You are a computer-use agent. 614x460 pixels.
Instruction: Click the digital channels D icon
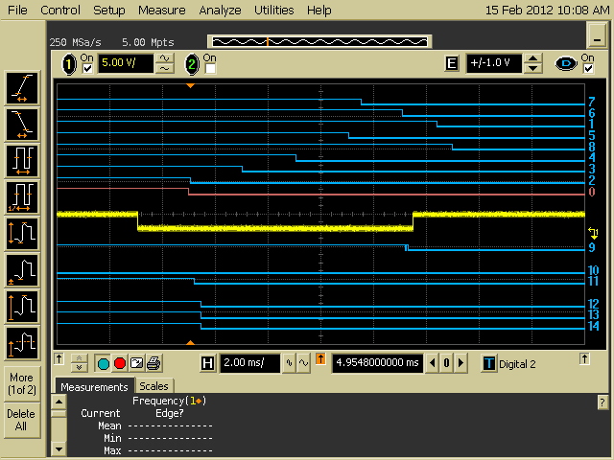point(566,63)
